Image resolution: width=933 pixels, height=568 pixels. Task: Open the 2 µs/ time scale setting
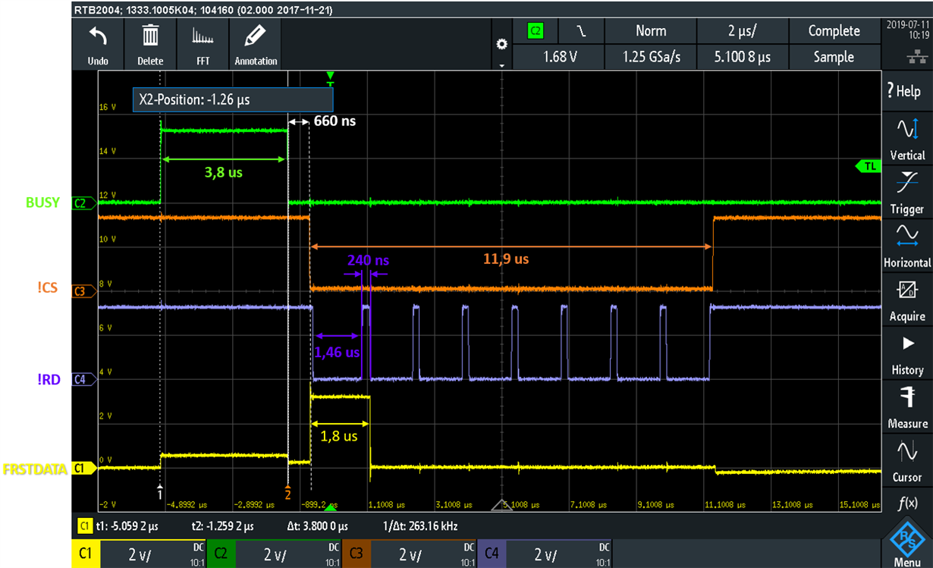point(743,31)
